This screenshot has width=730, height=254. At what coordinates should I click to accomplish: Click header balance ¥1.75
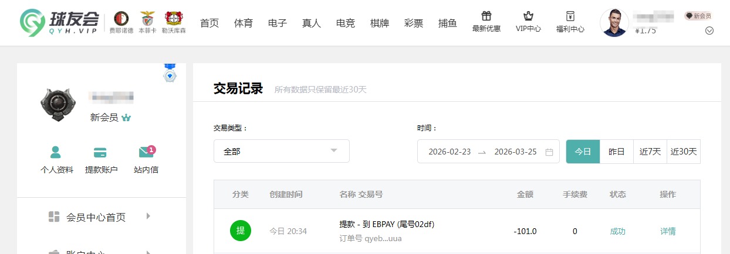tap(645, 30)
